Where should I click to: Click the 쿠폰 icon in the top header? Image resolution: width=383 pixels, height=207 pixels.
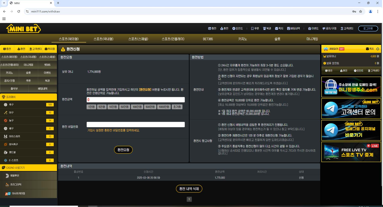pyautogui.click(x=252, y=29)
